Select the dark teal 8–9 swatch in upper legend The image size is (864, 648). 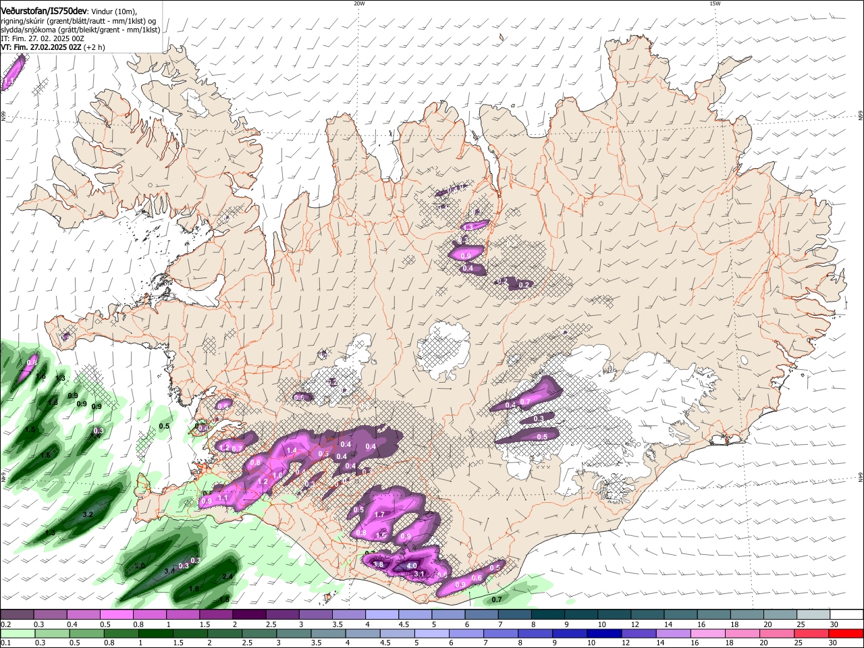pos(549,615)
